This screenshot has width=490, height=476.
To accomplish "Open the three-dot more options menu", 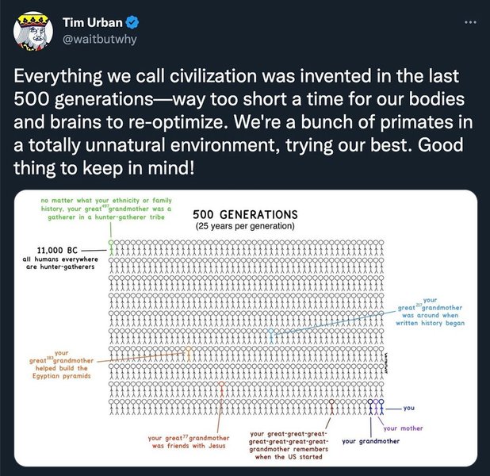I will tap(471, 22).
